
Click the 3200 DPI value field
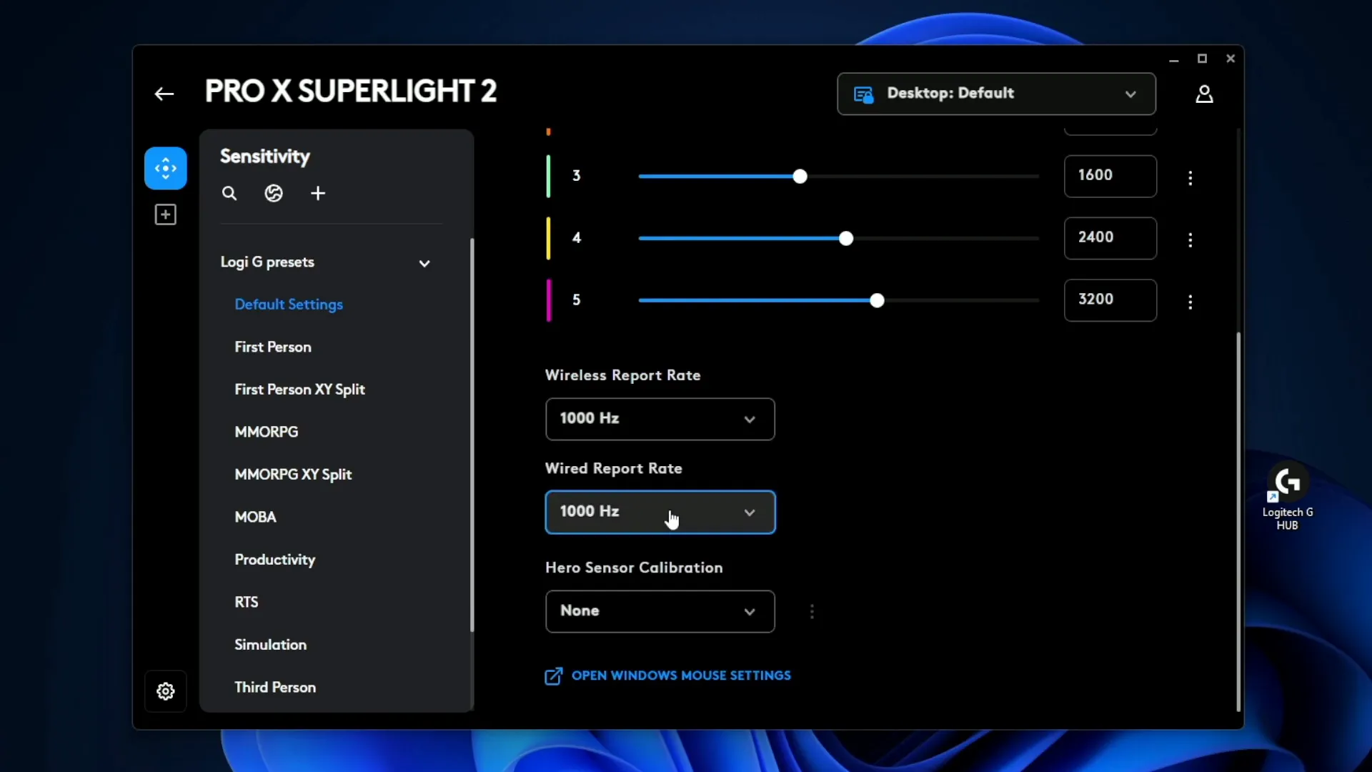click(1110, 300)
